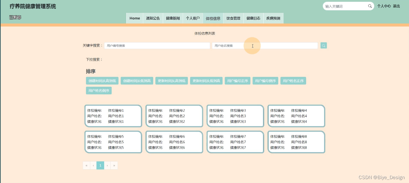Go to previous page with ‹ arrow

click(93, 165)
